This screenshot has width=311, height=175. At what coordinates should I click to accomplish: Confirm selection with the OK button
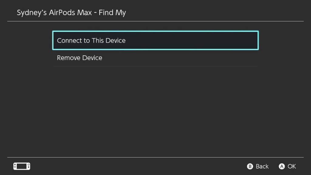(287, 166)
